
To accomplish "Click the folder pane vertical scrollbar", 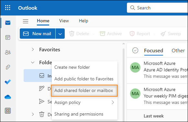I will (124, 85).
